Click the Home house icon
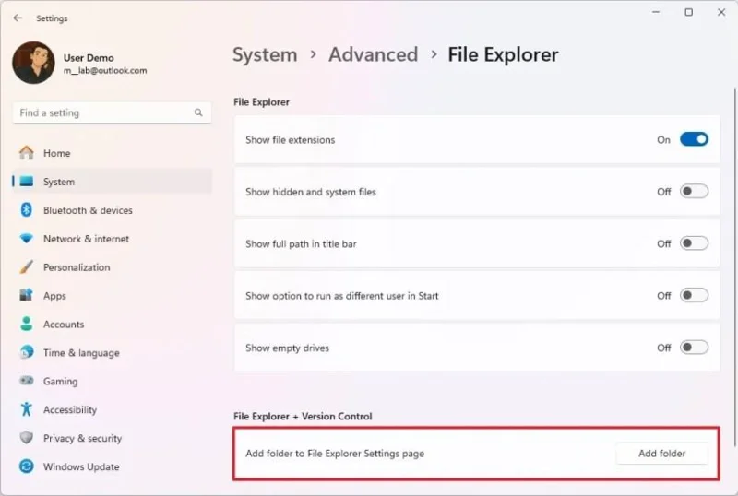 point(27,153)
